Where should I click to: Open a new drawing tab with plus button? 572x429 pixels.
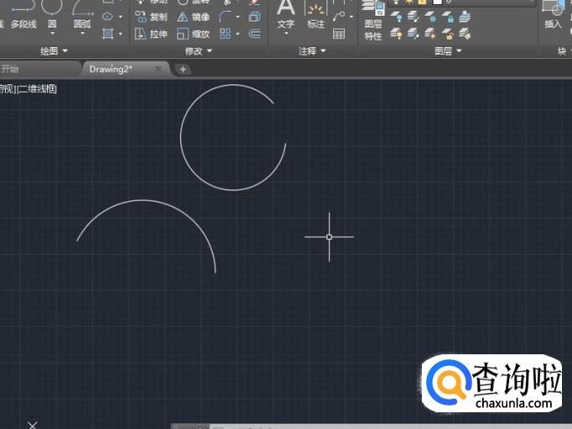tap(183, 69)
